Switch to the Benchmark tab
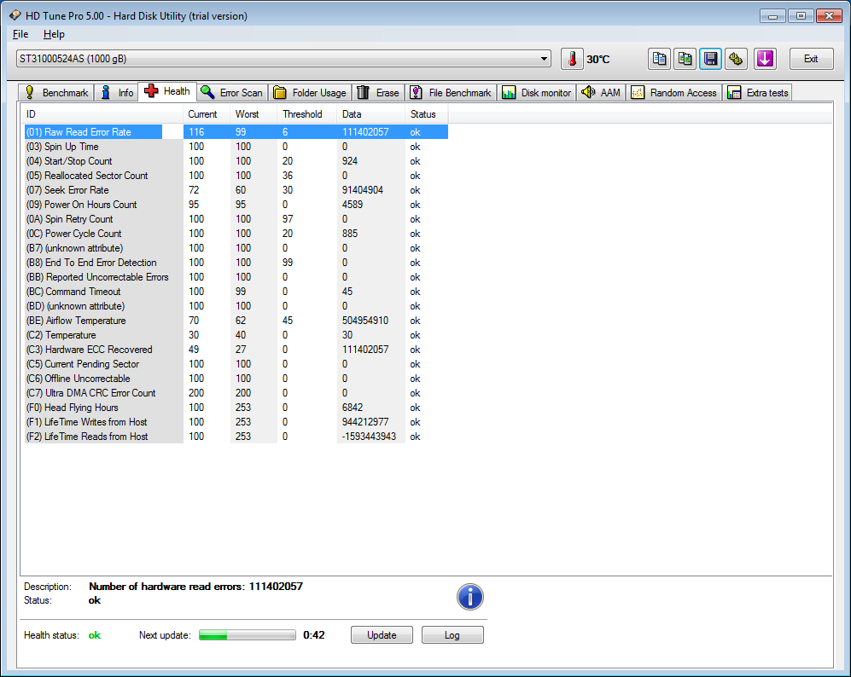The image size is (851, 677). coord(56,93)
